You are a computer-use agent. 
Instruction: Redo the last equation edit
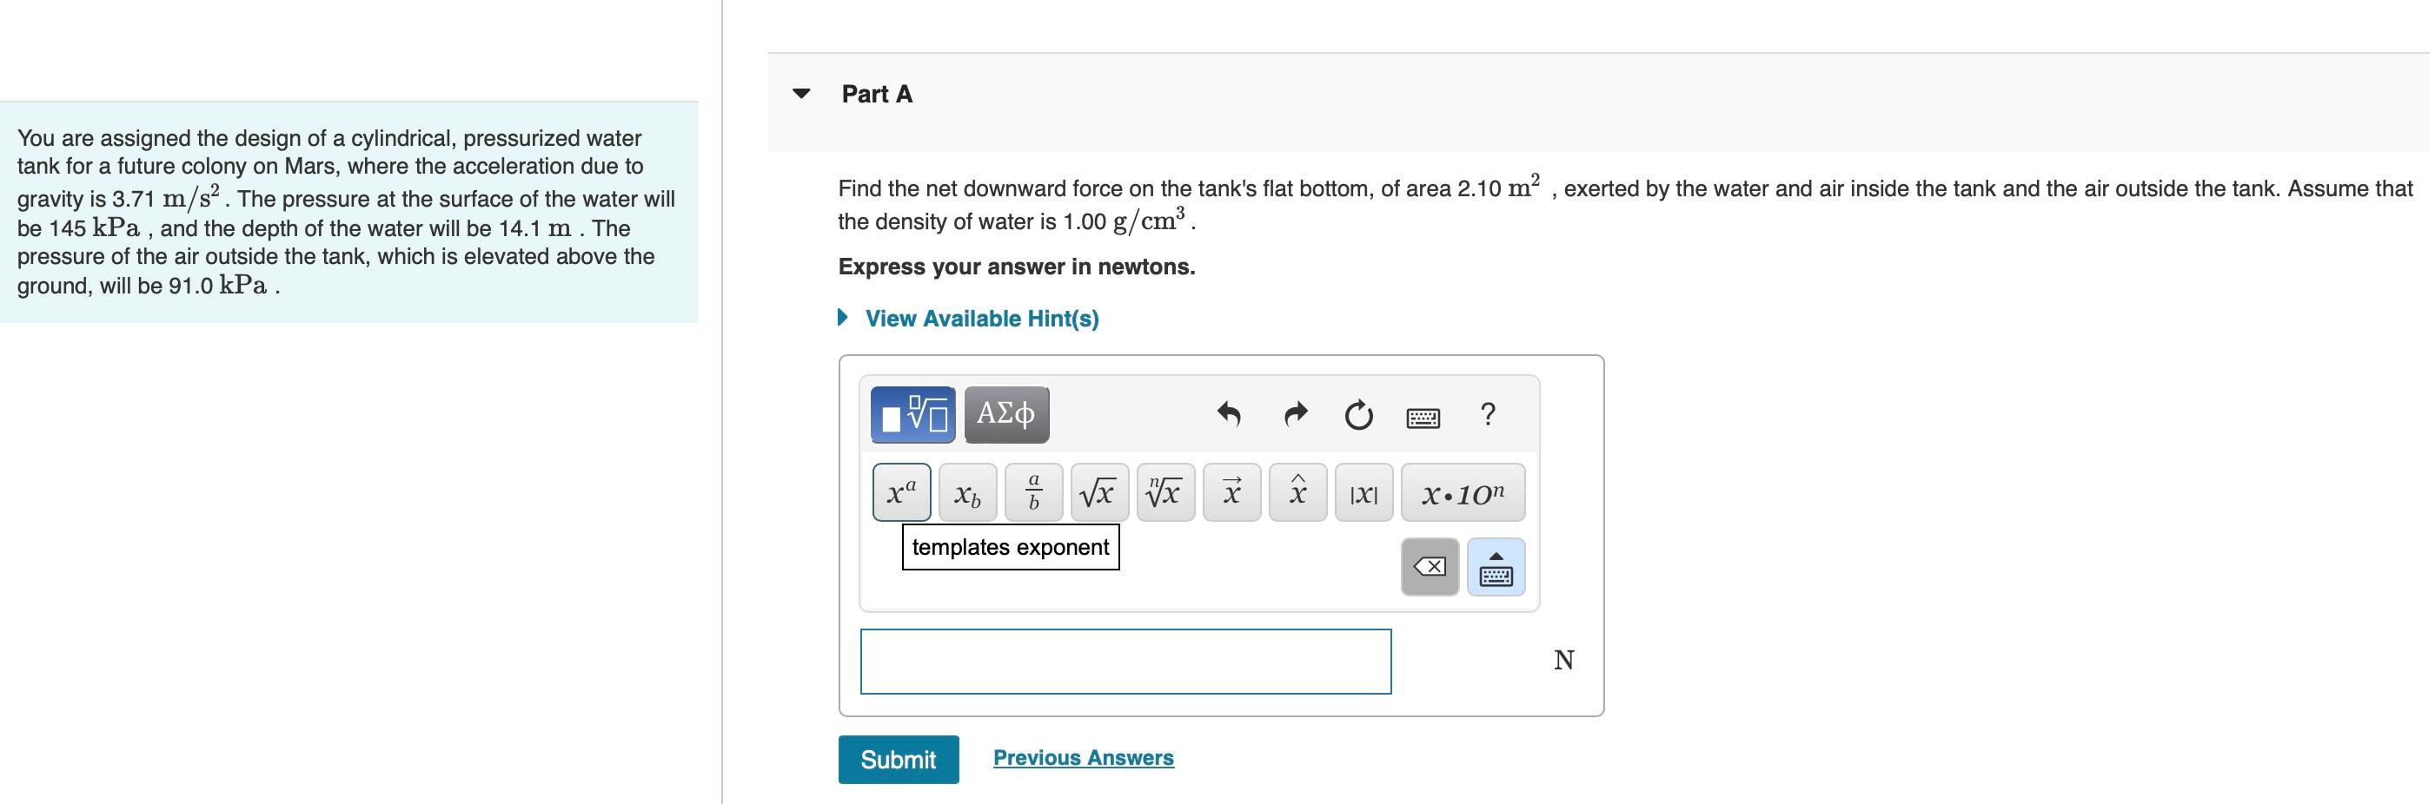pos(1294,416)
